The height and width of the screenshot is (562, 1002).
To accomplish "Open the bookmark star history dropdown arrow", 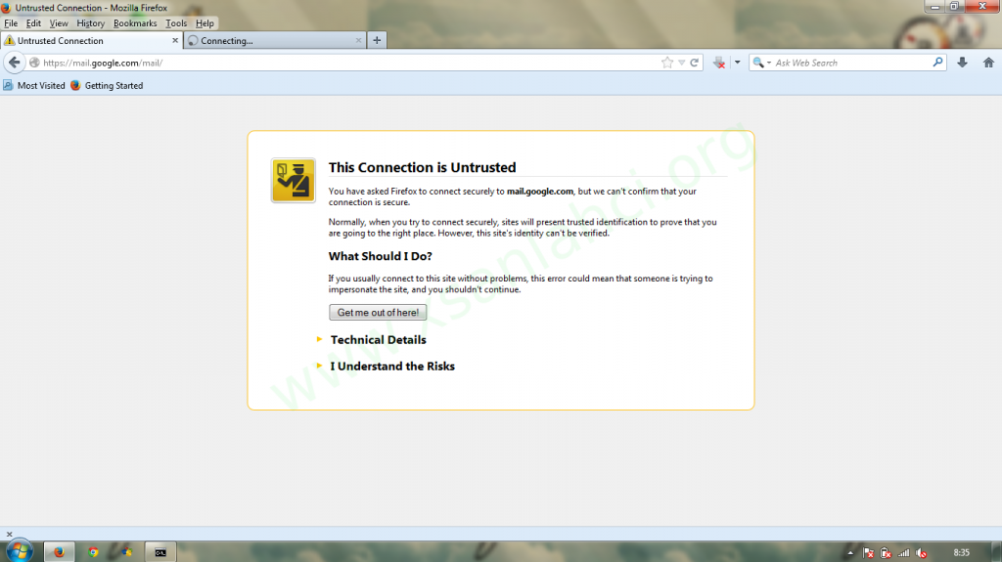I will click(x=681, y=63).
